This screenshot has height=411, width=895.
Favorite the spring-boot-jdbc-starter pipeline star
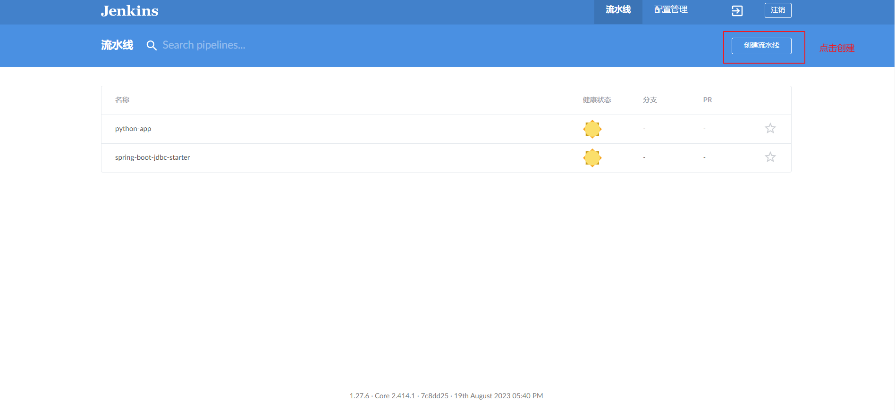(770, 157)
